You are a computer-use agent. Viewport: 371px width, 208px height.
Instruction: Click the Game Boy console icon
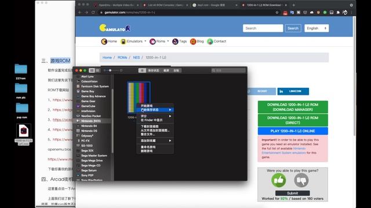(x=78, y=91)
